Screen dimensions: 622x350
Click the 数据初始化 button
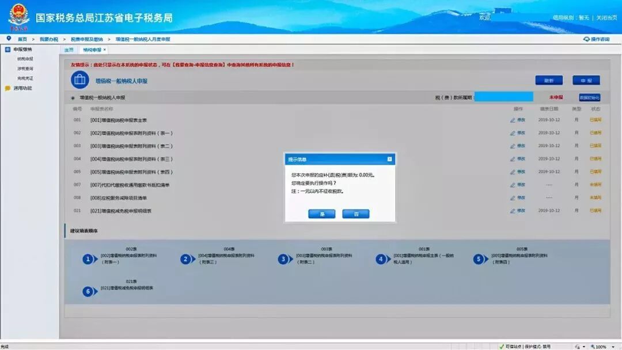[589, 97]
